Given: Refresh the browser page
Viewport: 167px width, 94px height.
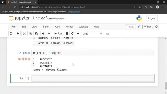Looking at the screenshot, I should click(15, 7).
